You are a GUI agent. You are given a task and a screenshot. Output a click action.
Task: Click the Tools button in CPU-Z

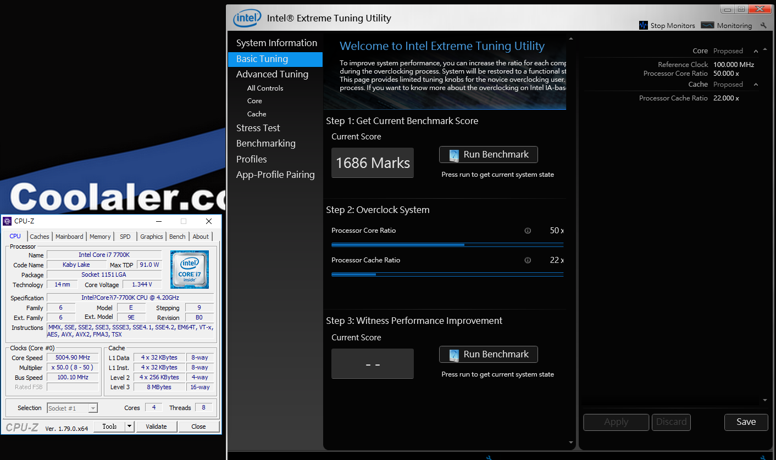109,427
